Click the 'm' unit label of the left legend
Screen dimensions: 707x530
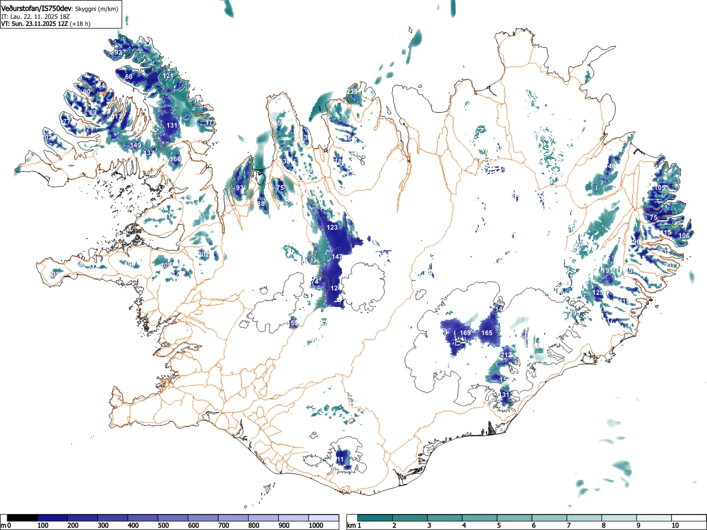(3, 526)
